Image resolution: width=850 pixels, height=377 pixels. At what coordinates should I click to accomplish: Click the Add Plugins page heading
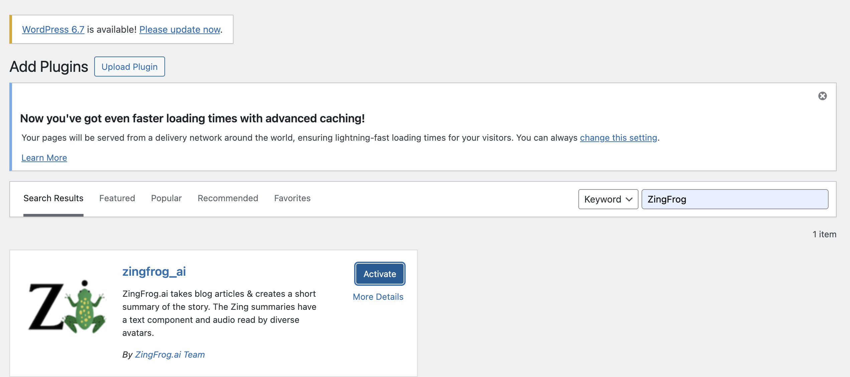[49, 67]
